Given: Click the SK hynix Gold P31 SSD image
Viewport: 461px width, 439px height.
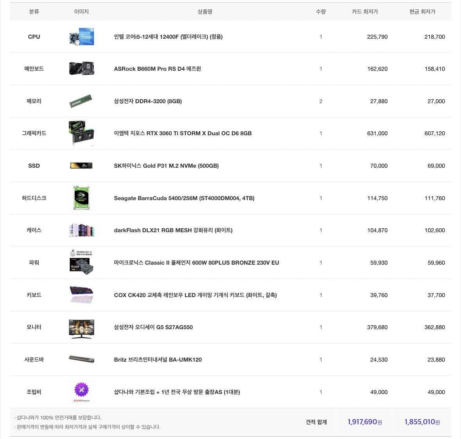Looking at the screenshot, I should tap(81, 166).
